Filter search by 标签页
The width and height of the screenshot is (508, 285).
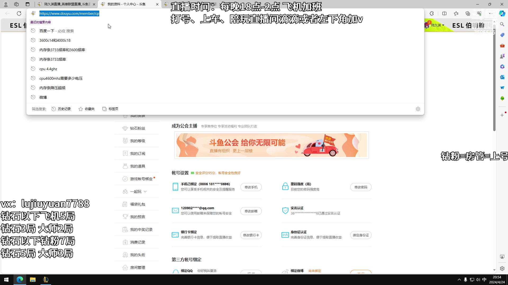coord(110,109)
